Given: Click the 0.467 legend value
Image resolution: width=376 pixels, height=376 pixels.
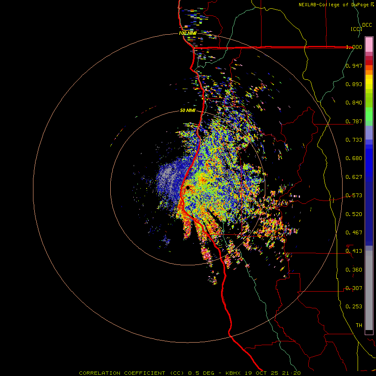Looking at the screenshot, I should click(x=354, y=233).
